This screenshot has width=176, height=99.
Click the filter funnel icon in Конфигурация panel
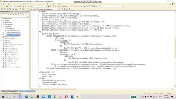pos(26,14)
